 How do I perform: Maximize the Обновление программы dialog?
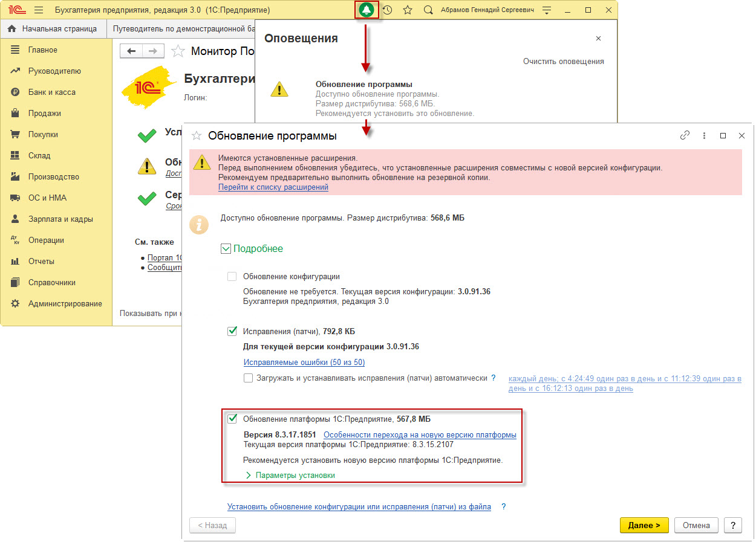(723, 136)
